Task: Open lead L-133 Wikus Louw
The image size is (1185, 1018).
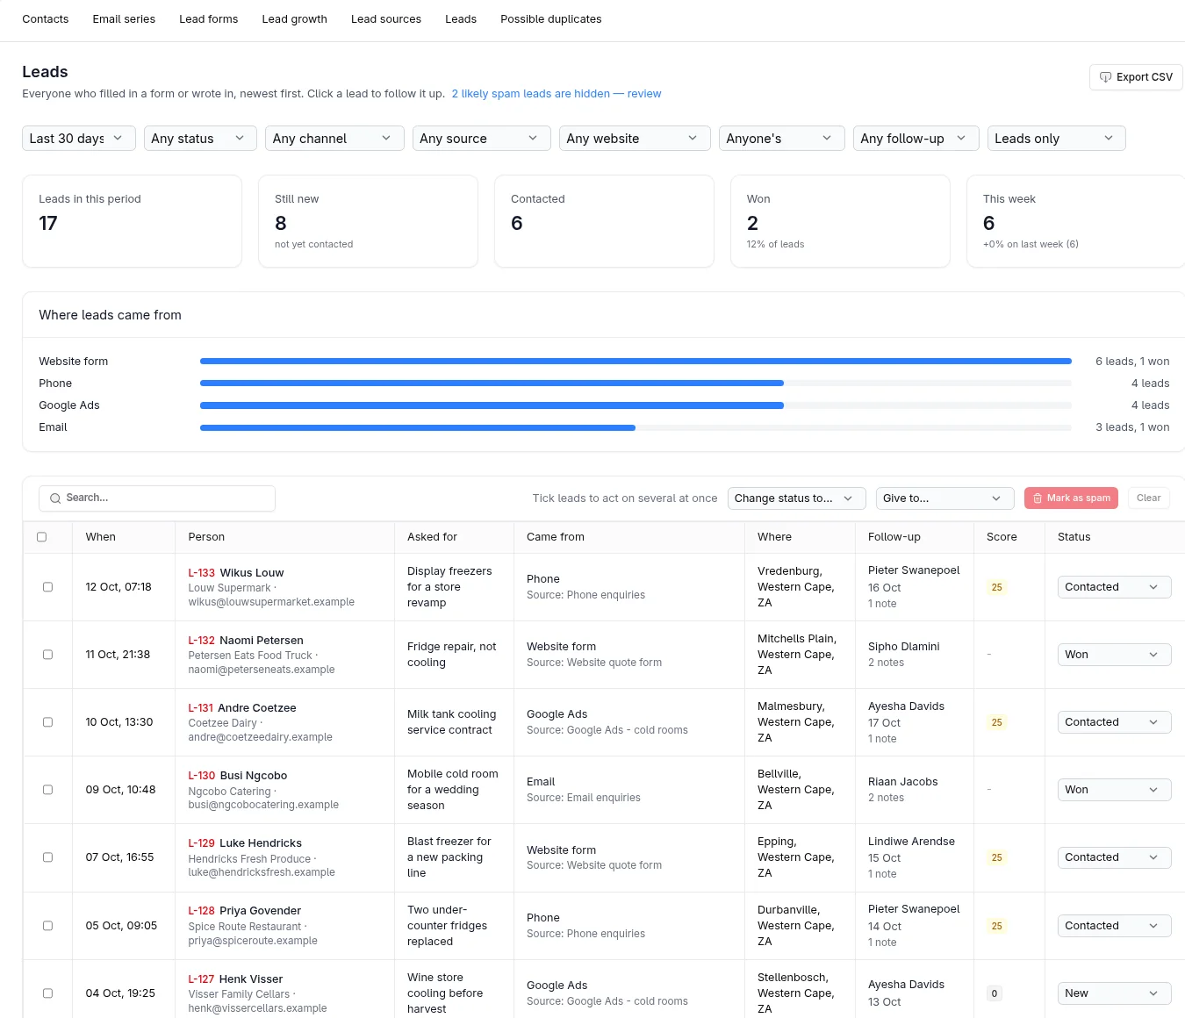Action: click(236, 573)
